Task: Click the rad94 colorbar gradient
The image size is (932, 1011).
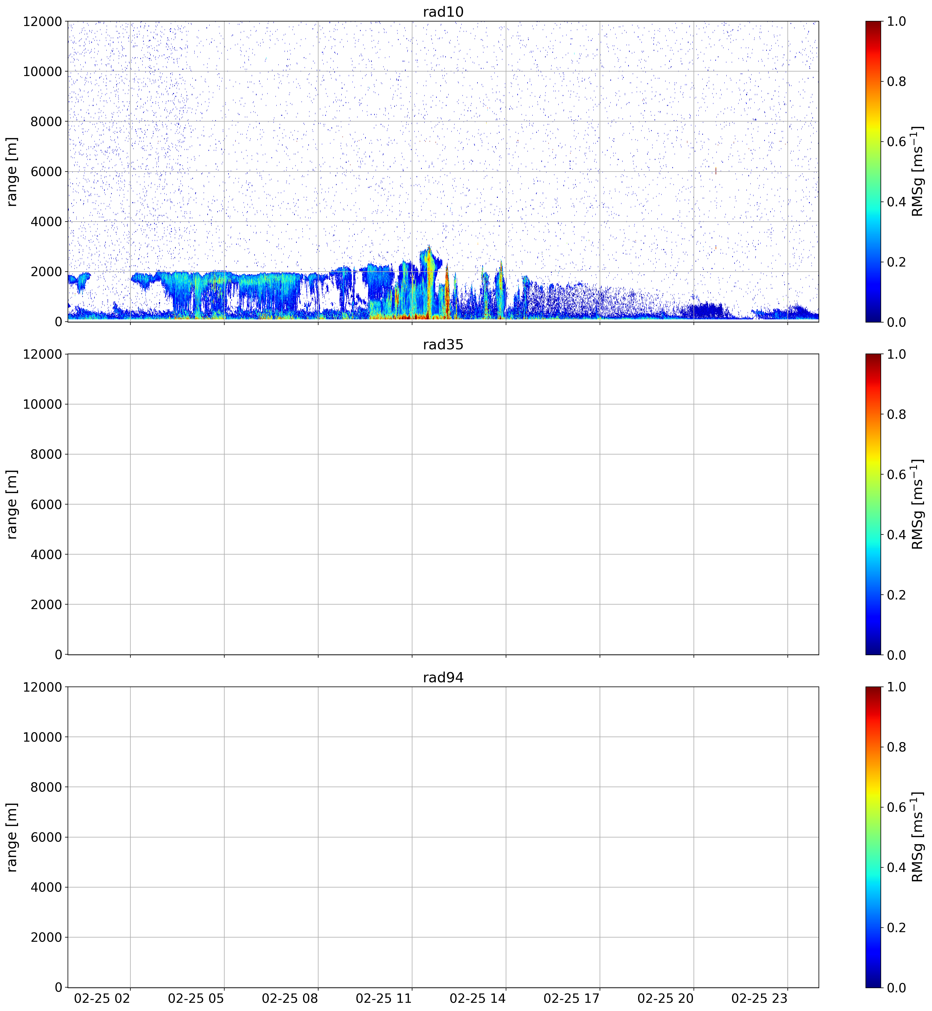Action: tap(873, 837)
